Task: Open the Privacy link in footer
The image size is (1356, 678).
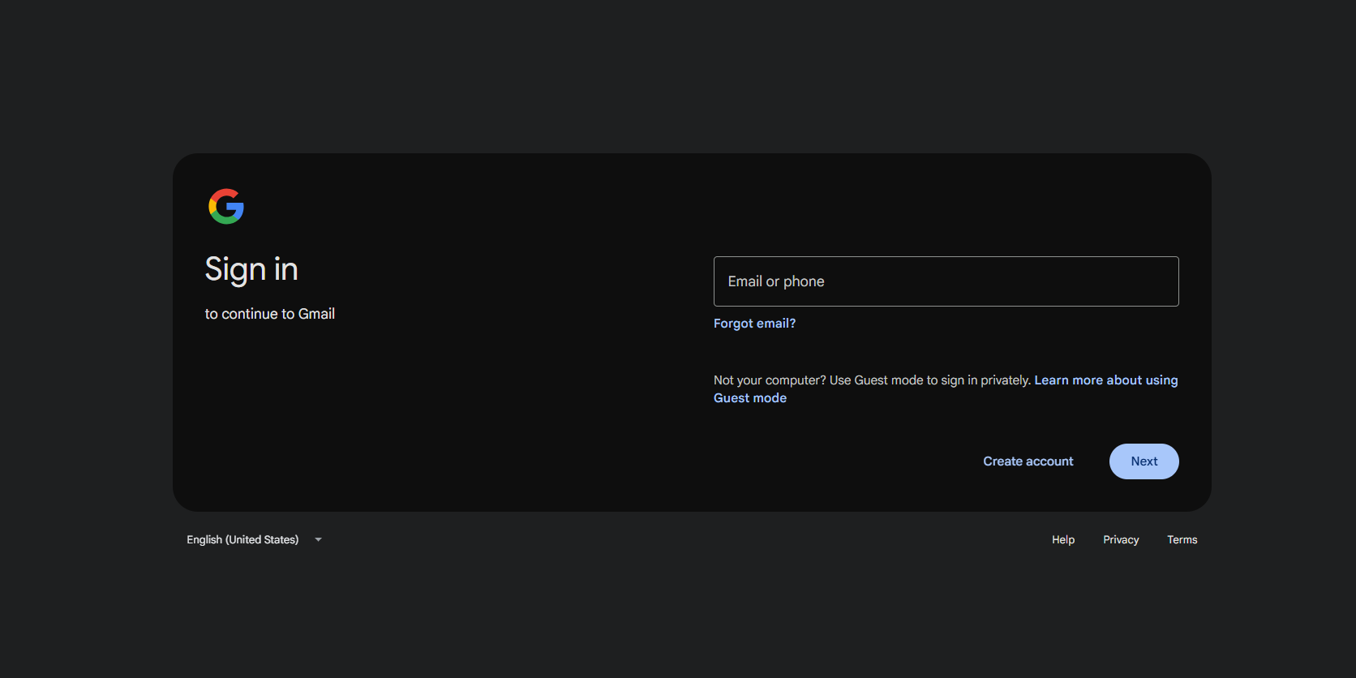Action: coord(1121,540)
